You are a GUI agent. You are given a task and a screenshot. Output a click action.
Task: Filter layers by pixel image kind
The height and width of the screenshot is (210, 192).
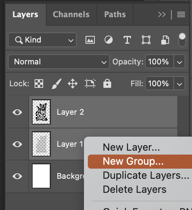click(x=90, y=40)
